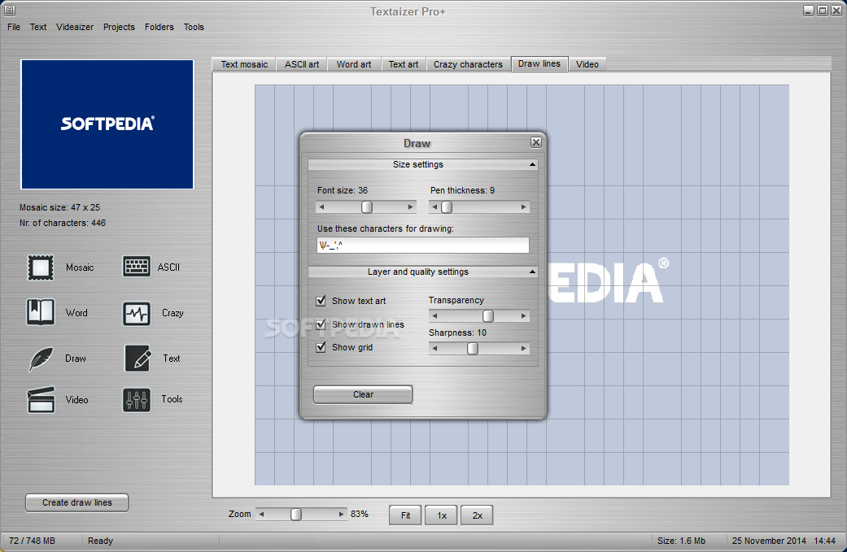Open the application menu icon in title bar
The height and width of the screenshot is (552, 847).
tap(10, 10)
